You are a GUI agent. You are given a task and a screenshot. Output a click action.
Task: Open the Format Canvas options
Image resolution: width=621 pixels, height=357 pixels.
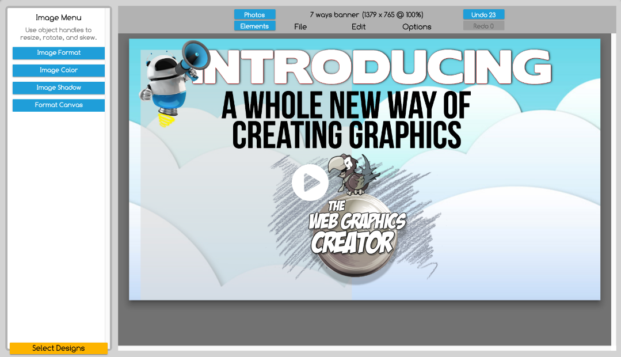tap(58, 105)
